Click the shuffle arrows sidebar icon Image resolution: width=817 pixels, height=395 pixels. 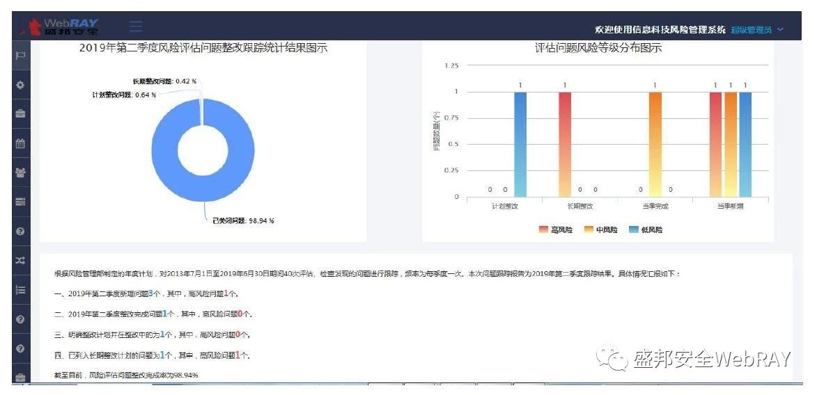(x=20, y=260)
